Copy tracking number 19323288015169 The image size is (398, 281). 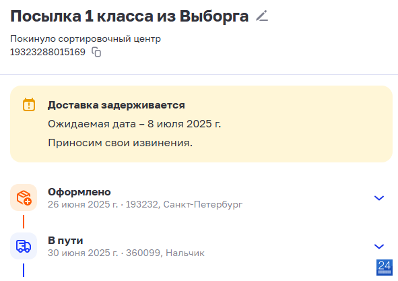click(96, 52)
